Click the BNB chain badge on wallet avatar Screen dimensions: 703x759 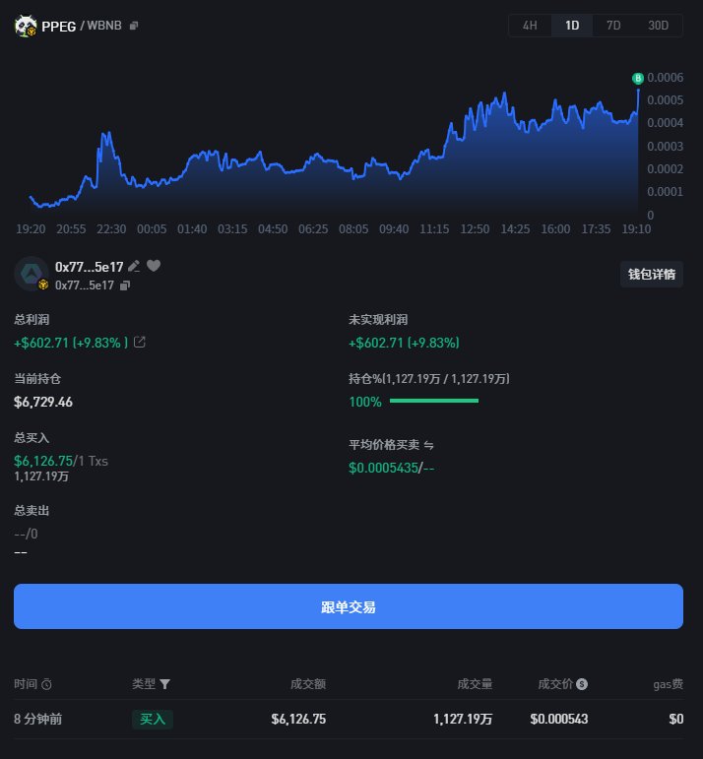pos(43,285)
